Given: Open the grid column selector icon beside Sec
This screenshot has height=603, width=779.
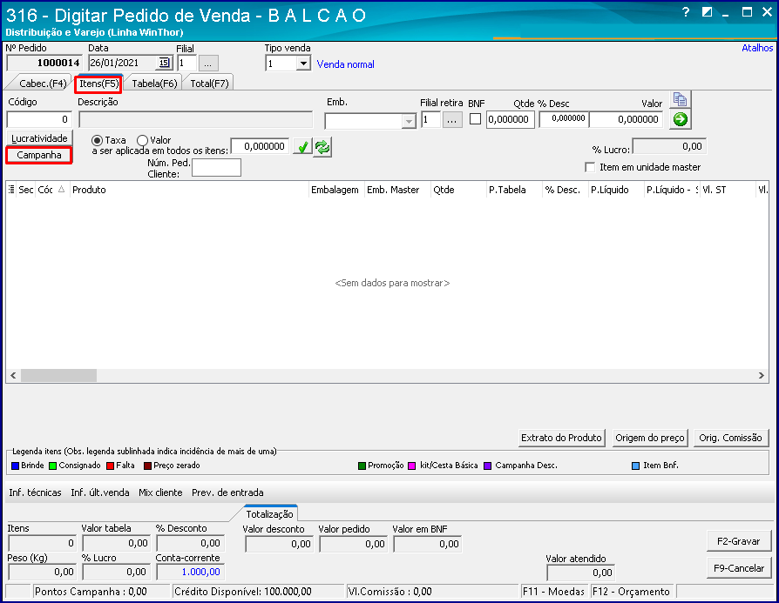Looking at the screenshot, I should pos(11,190).
